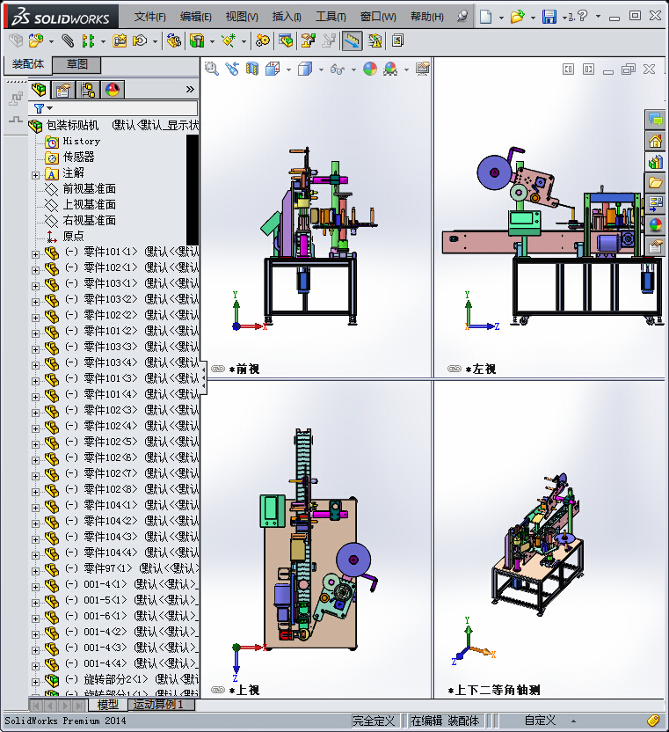Switch to the 模型 bottom tab
This screenshot has height=732, width=669.
(x=108, y=705)
